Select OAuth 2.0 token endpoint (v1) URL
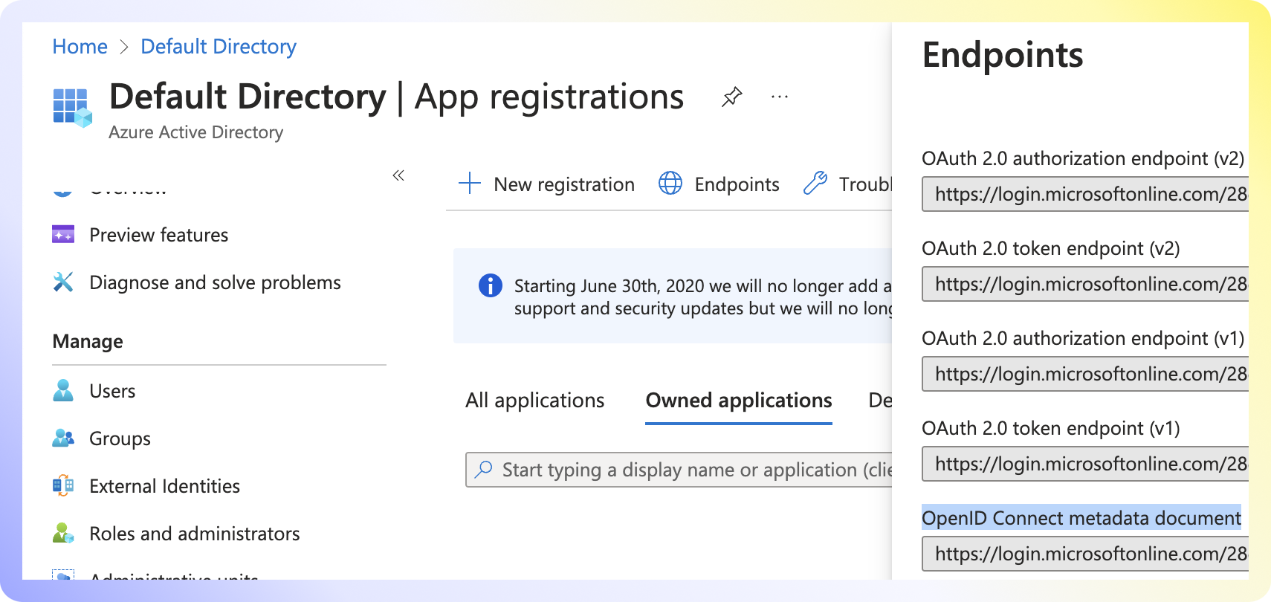 coord(1085,464)
